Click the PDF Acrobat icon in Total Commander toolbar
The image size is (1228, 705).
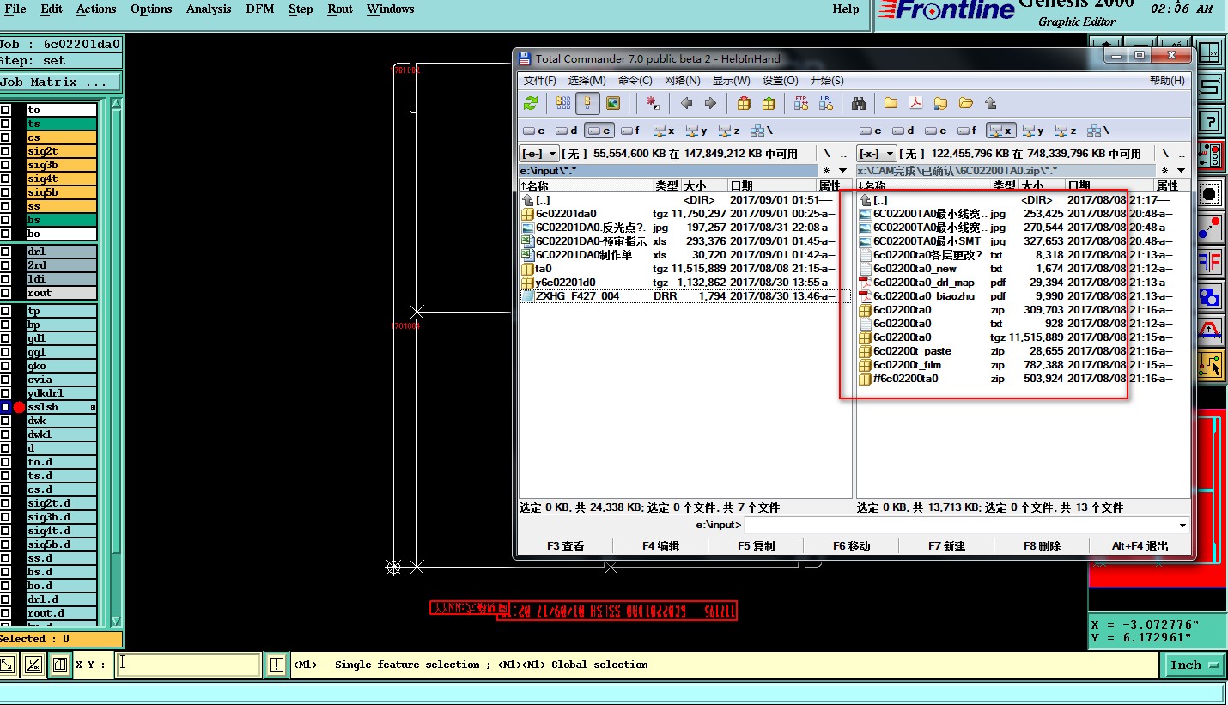point(915,103)
